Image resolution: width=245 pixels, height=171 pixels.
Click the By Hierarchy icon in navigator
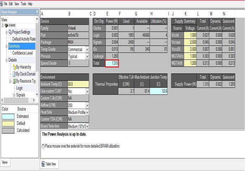pos(13,67)
